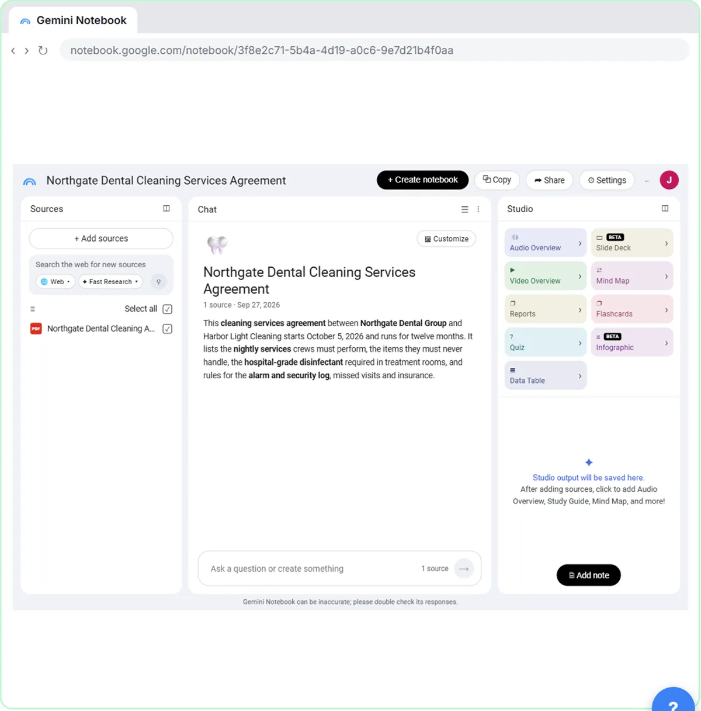Click the source search submit icon
Image resolution: width=701 pixels, height=711 pixels.
pos(158,282)
